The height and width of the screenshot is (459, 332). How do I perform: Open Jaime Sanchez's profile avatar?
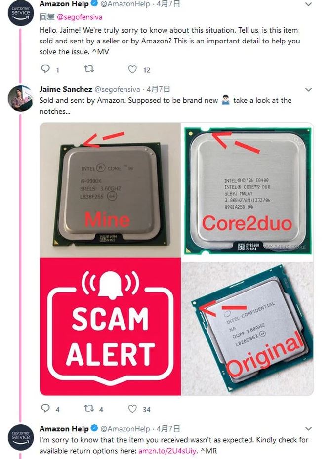click(21, 98)
